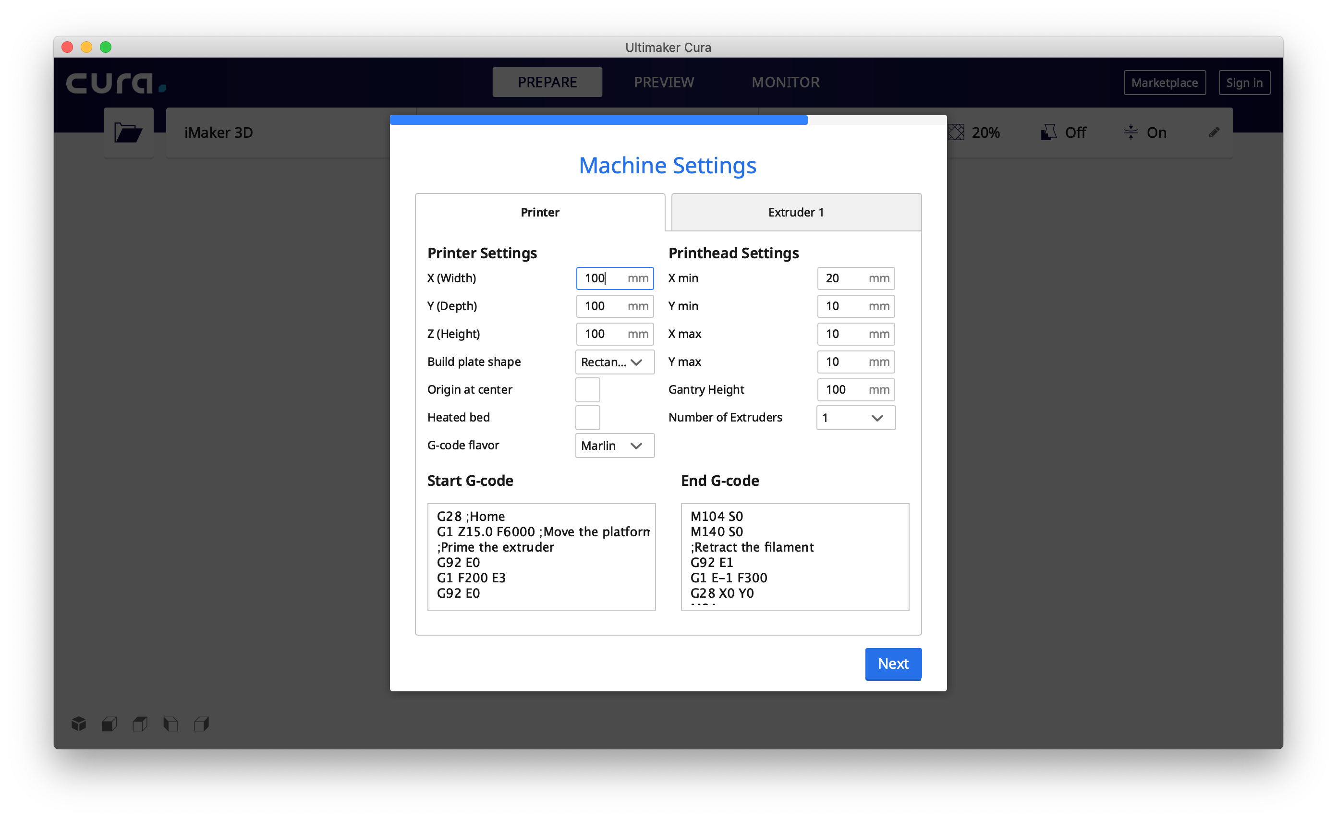The height and width of the screenshot is (820, 1337).
Task: Click the blue wizard progress bar
Action: coord(598,120)
